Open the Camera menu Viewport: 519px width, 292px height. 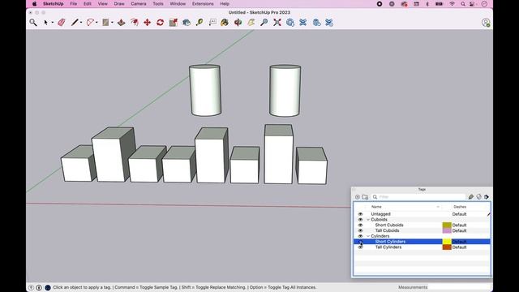[139, 3]
